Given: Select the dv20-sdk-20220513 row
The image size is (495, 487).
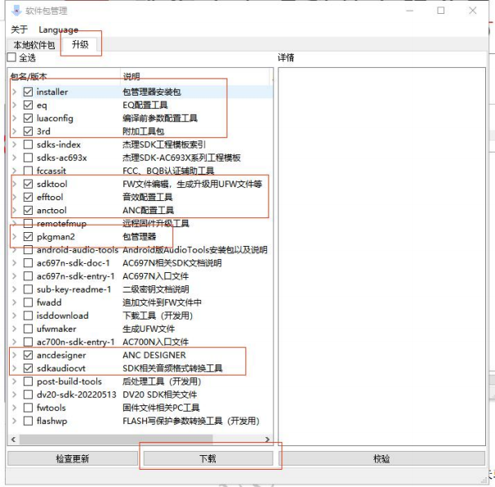Looking at the screenshot, I should (140, 395).
